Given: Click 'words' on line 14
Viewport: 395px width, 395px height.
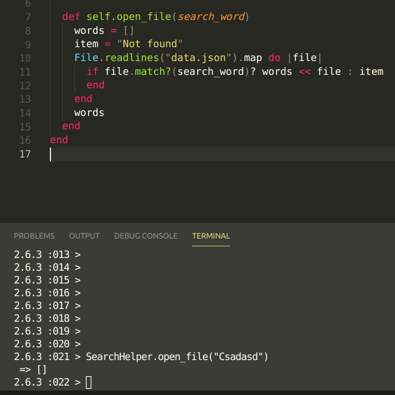Looking at the screenshot, I should pos(89,113).
